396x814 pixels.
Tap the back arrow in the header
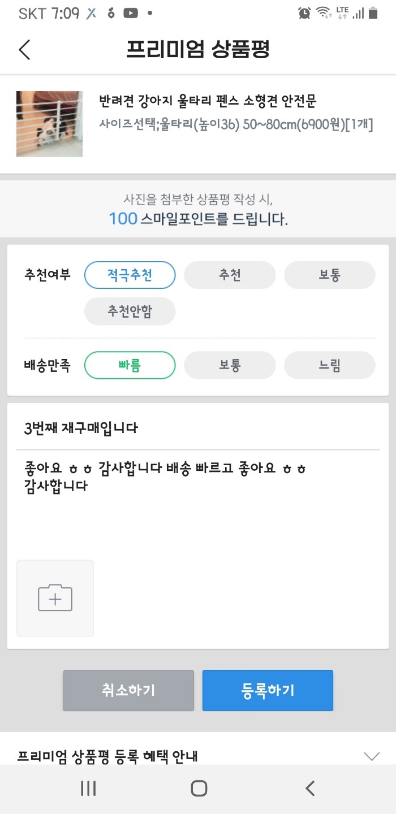pyautogui.click(x=24, y=49)
